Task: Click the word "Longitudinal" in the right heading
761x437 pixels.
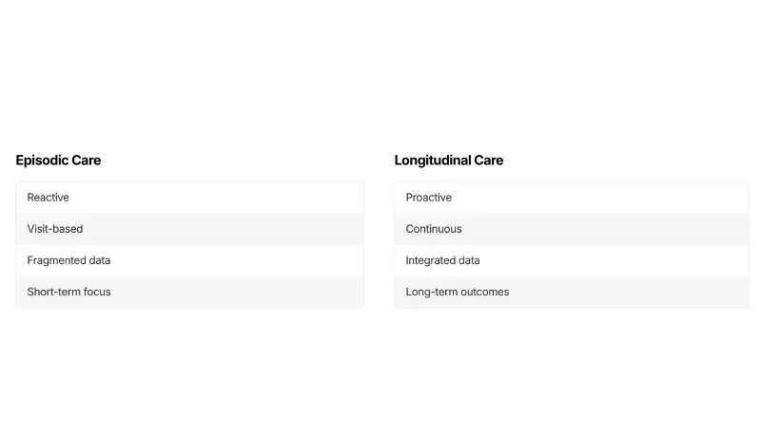Action: pyautogui.click(x=434, y=161)
